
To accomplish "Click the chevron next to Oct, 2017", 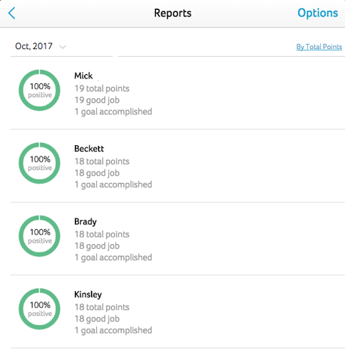I will (63, 47).
